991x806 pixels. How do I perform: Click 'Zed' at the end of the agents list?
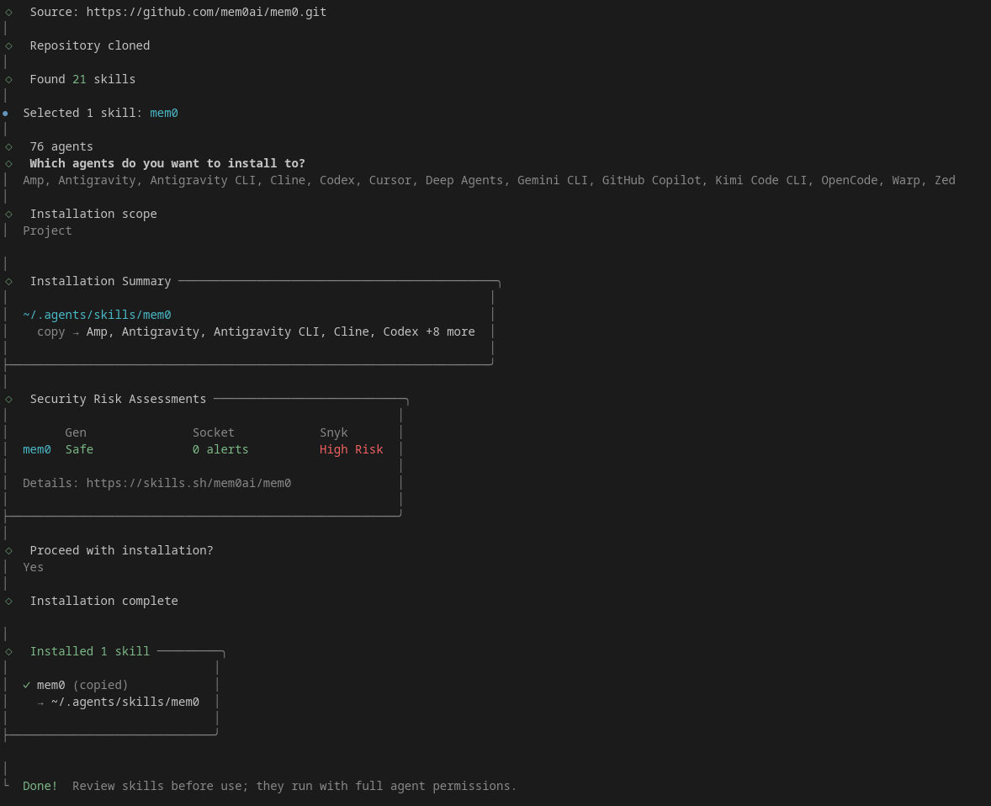945,180
